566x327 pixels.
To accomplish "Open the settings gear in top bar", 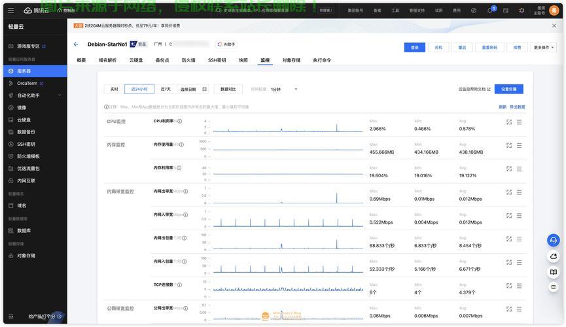I will 522,10.
